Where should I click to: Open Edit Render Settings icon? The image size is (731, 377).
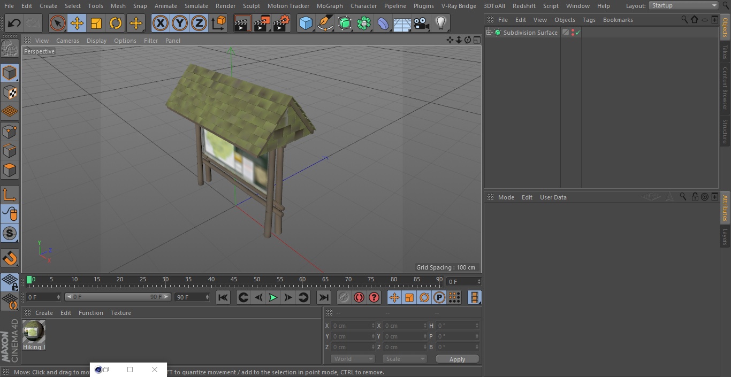click(x=281, y=24)
